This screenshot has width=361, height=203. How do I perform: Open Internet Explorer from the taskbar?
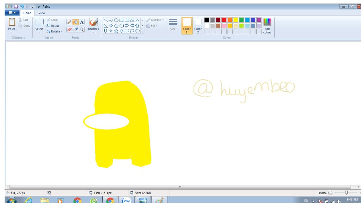29,200
